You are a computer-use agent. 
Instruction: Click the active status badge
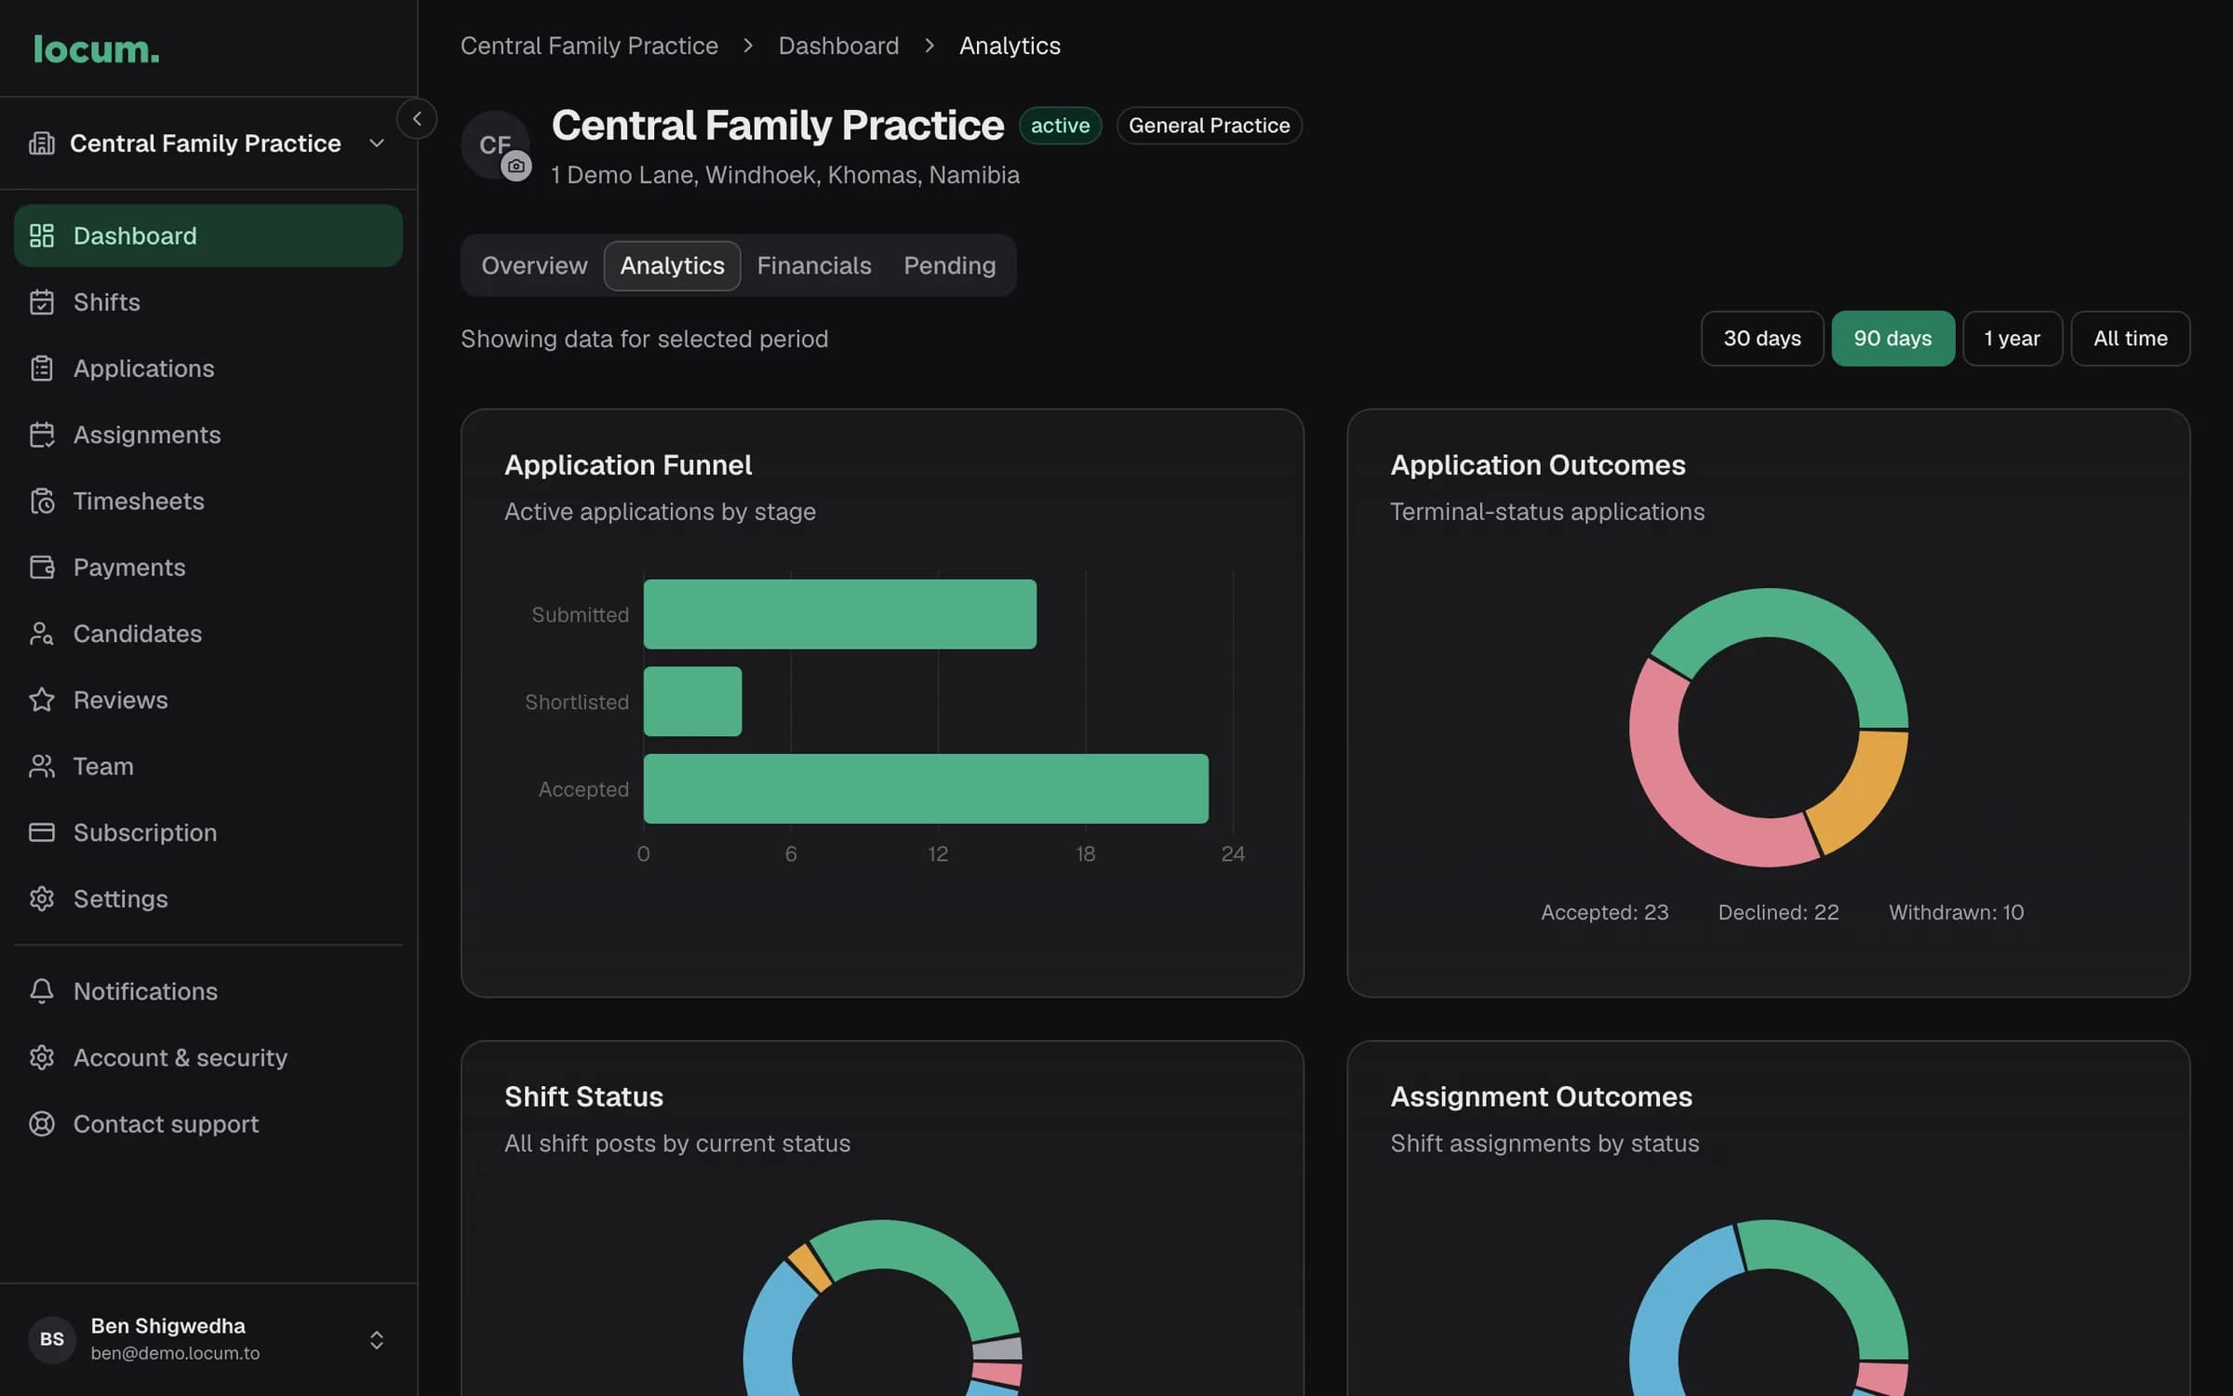(1060, 126)
